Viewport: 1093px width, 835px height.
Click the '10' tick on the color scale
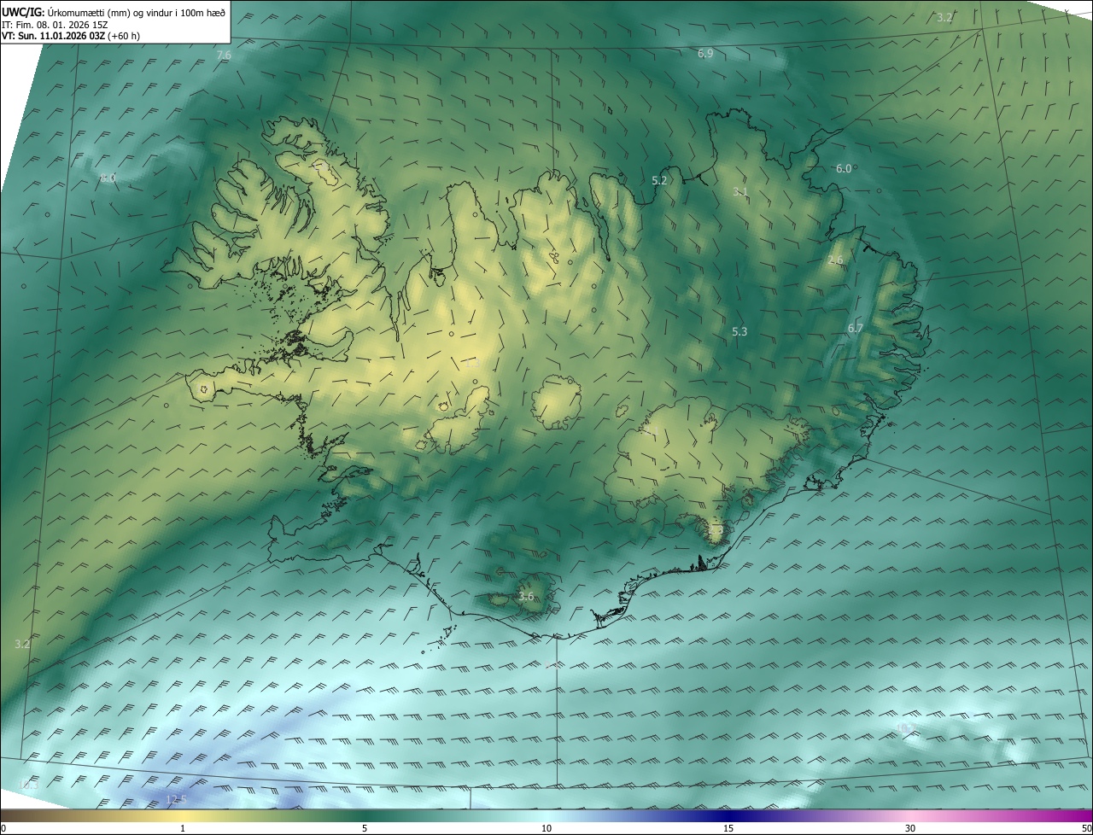[546, 828]
